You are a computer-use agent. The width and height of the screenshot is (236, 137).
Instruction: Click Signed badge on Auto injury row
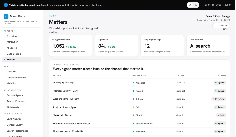pyautogui.click(x=220, y=83)
